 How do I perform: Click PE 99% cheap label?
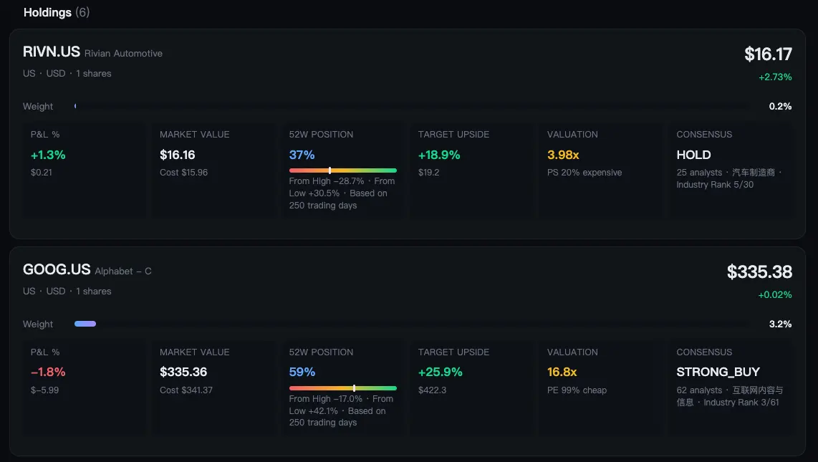(577, 390)
